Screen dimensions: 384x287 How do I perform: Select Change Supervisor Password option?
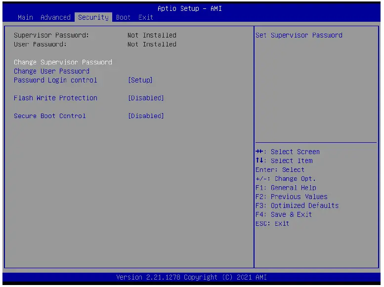[63, 62]
